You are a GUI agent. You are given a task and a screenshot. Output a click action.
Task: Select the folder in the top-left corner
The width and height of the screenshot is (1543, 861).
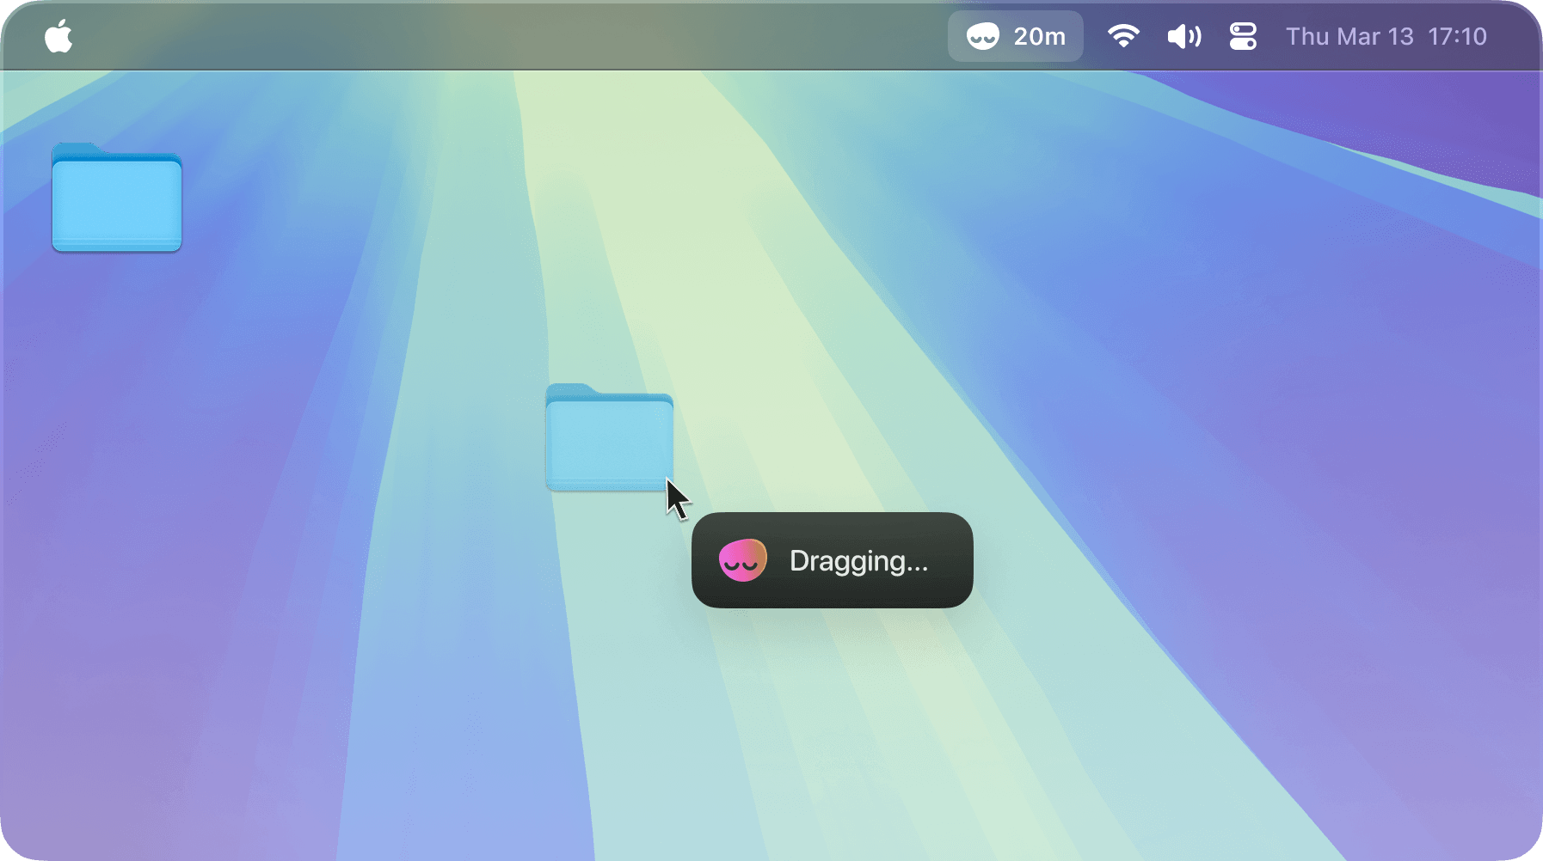tap(116, 199)
